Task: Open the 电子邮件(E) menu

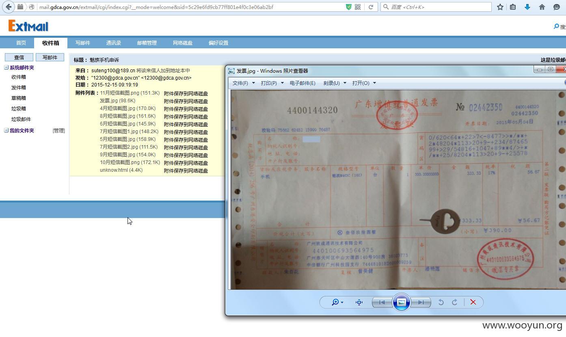Action: pos(302,83)
